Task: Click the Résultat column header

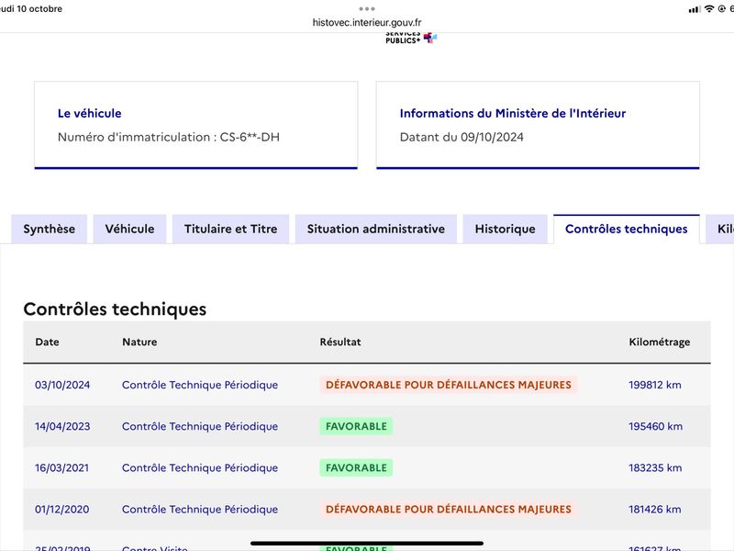Action: 340,342
